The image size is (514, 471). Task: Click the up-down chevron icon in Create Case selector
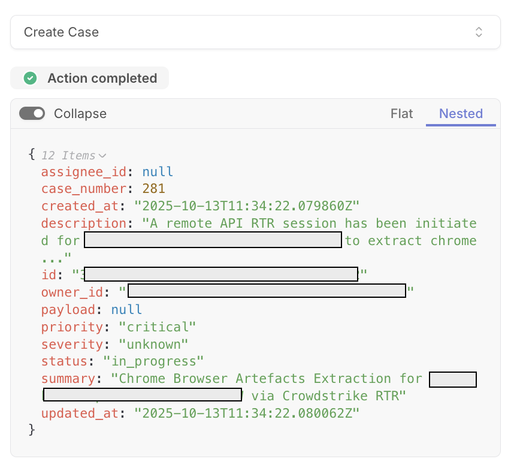click(479, 32)
